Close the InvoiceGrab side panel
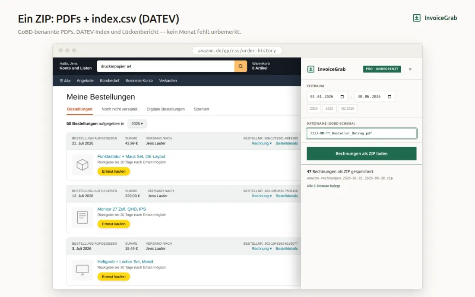 (410, 69)
